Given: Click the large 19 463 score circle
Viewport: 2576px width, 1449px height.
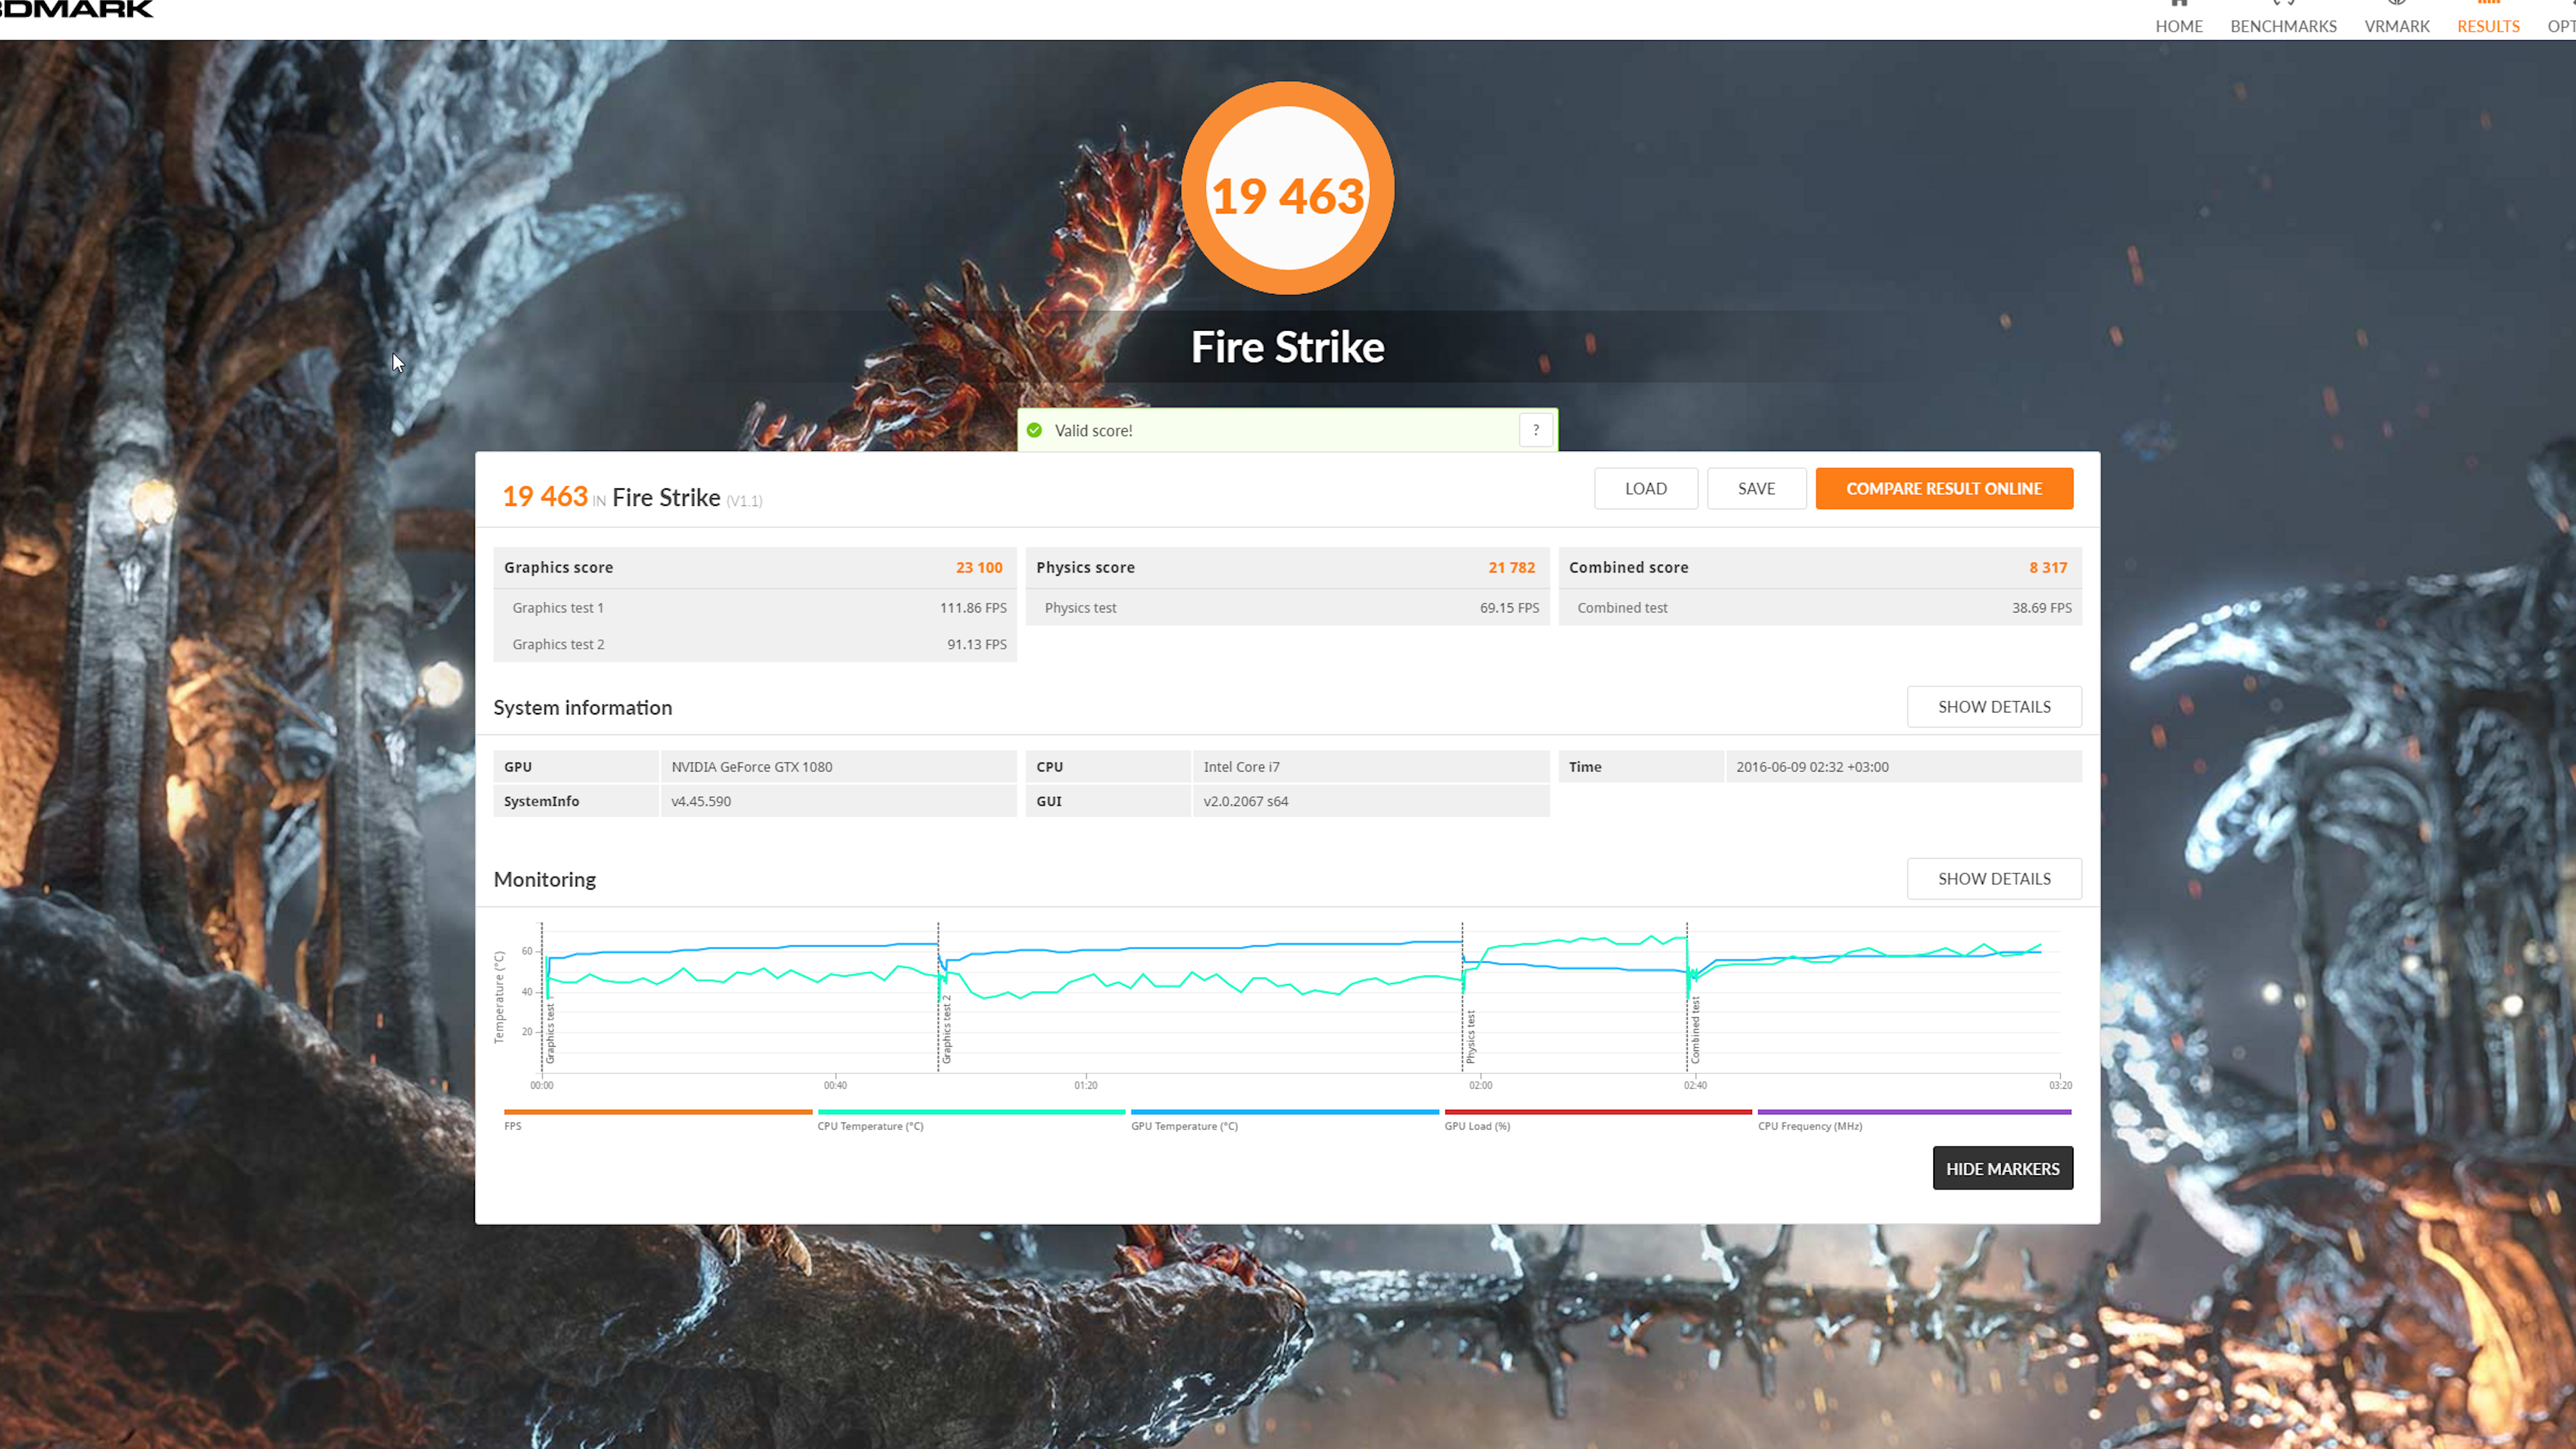Looking at the screenshot, I should [x=1287, y=188].
